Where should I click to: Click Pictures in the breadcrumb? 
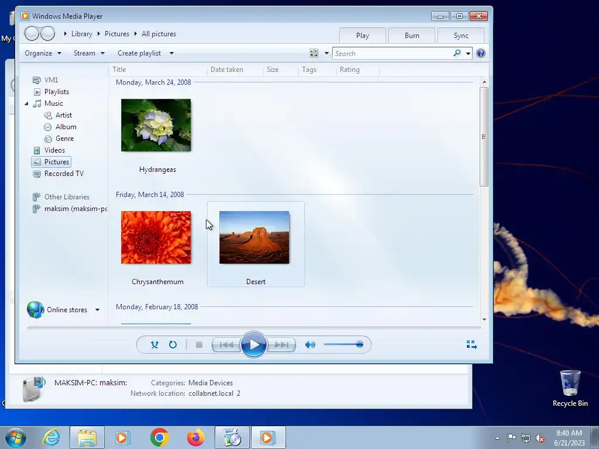click(117, 33)
